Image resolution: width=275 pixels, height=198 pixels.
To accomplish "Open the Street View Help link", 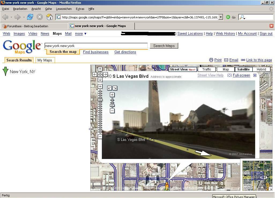I will (210, 75).
